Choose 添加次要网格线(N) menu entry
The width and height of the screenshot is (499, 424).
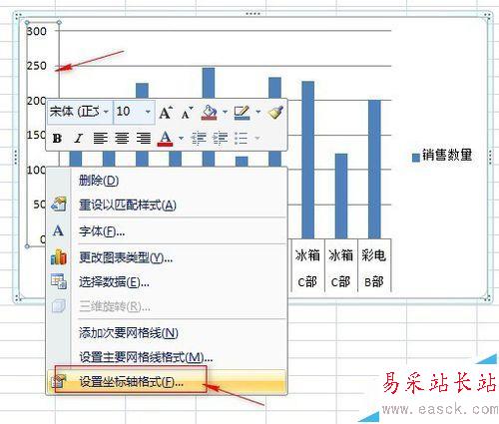pos(167,332)
